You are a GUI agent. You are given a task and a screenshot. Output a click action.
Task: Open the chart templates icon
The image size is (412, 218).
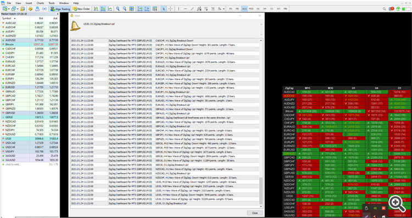tap(155, 9)
